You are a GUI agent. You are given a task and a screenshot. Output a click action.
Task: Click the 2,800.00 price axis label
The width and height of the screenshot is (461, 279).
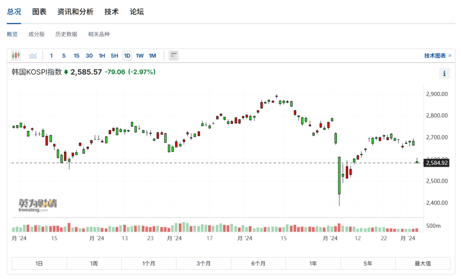[x=437, y=116]
